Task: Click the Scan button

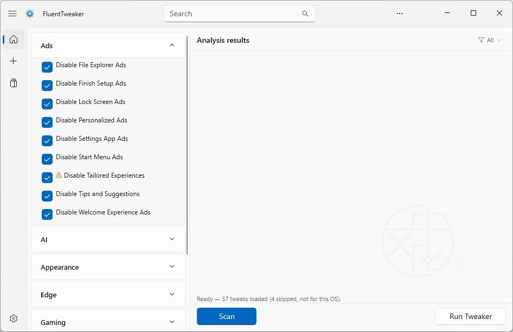Action: 226,316
